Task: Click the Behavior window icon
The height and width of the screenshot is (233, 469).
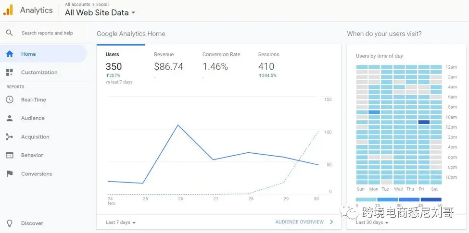Action: [10, 155]
